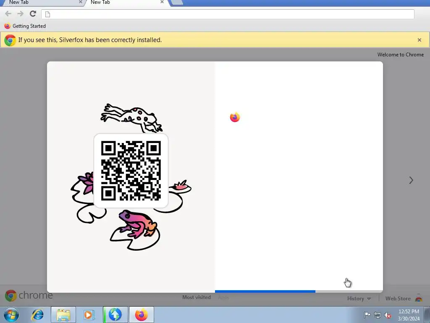Launch Internet Explorer from the taskbar

pyautogui.click(x=37, y=315)
